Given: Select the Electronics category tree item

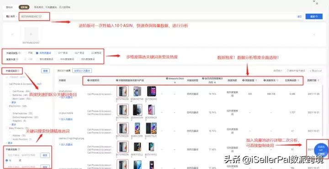Looking at the screenshot, I should point(18,106).
